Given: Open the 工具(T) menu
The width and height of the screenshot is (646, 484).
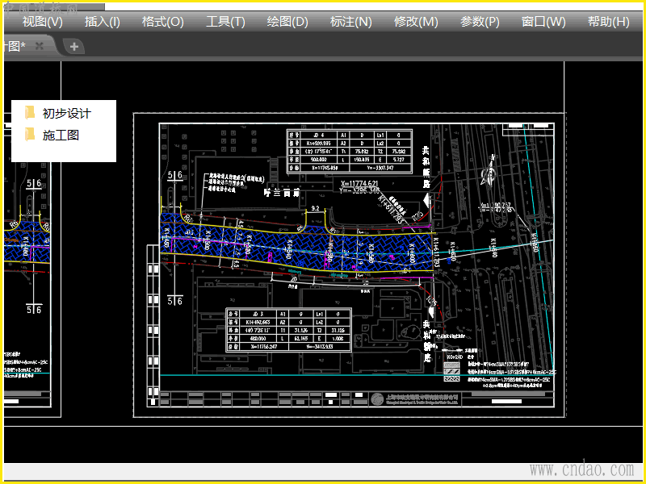Looking at the screenshot, I should 225,22.
